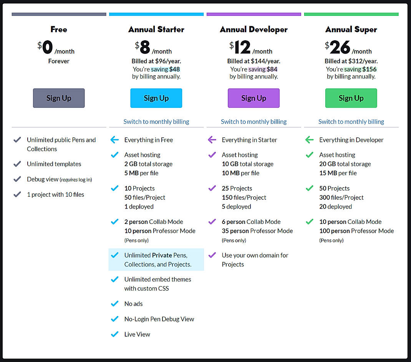Image resolution: width=411 pixels, height=362 pixels.
Task: Select the highlighted Unlimited Private Pens row
Action: click(156, 260)
